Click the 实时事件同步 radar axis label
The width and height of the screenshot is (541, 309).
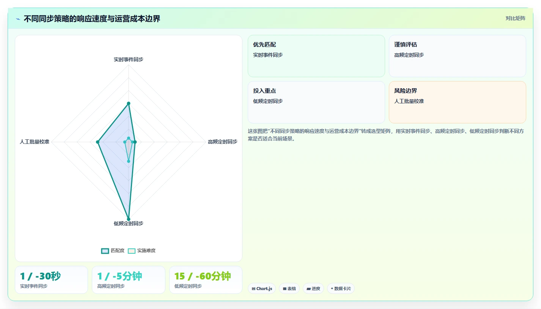(x=129, y=59)
